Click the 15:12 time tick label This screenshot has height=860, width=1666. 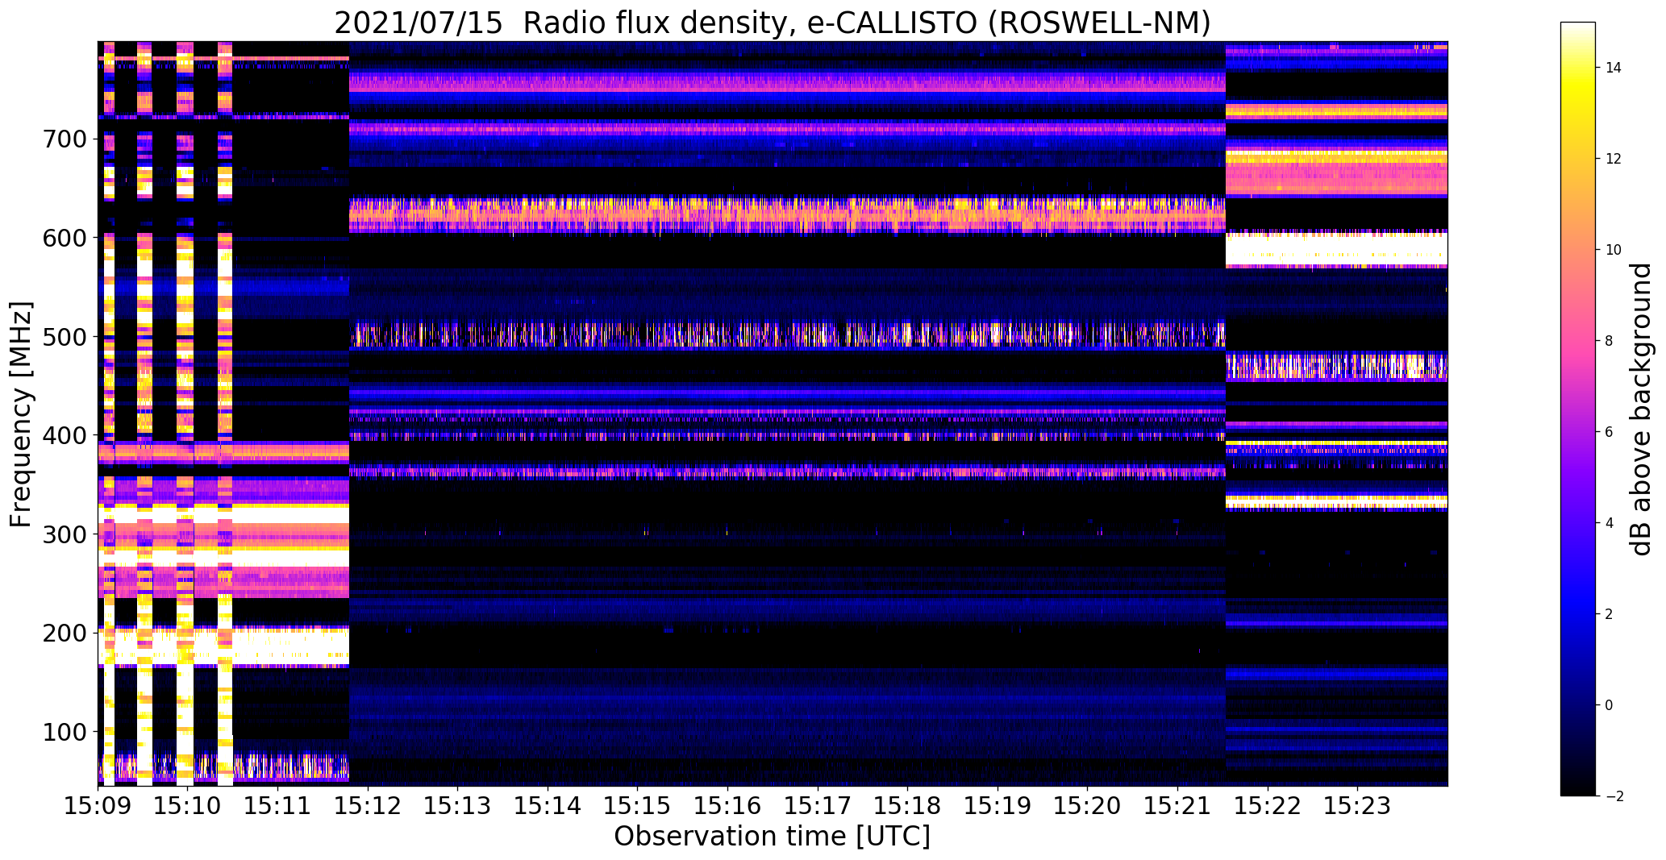(x=368, y=804)
